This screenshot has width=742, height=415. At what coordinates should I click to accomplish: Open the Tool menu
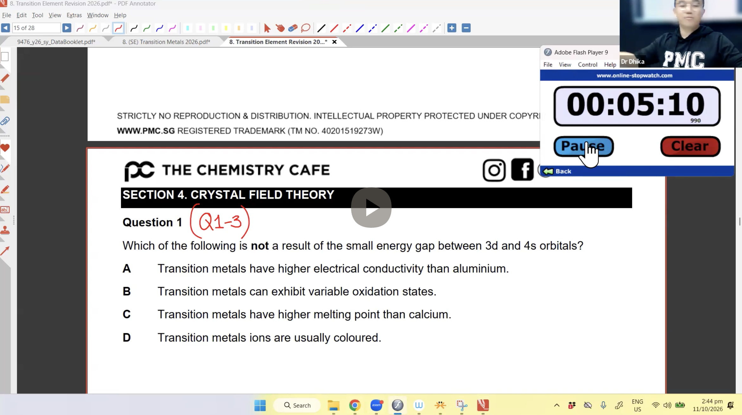point(37,15)
